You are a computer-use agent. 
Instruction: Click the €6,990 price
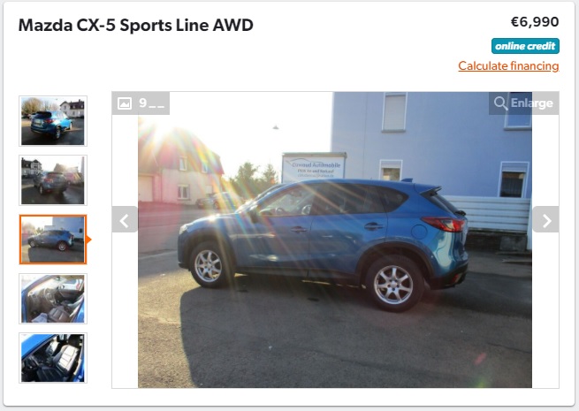(535, 22)
